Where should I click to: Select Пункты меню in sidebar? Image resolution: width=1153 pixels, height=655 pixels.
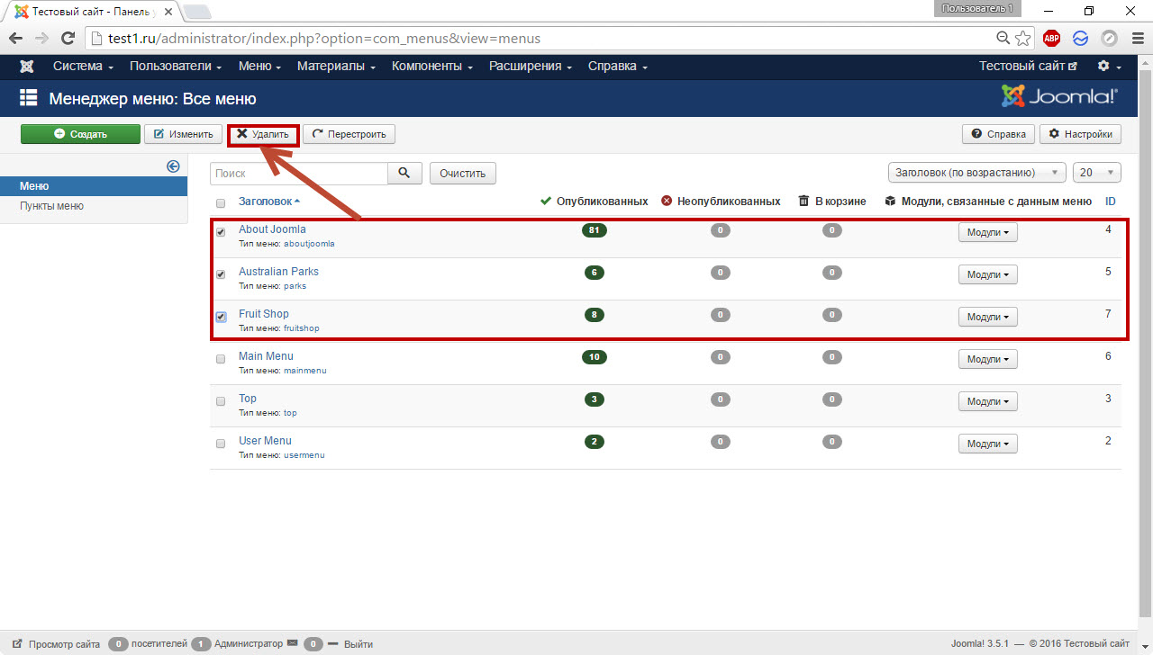tap(52, 206)
